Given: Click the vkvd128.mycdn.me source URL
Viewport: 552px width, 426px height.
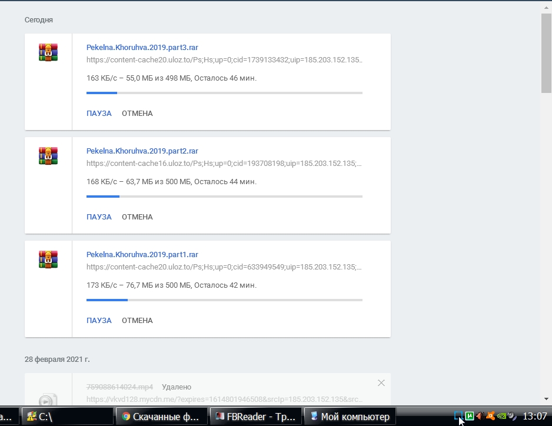Looking at the screenshot, I should tap(224, 400).
